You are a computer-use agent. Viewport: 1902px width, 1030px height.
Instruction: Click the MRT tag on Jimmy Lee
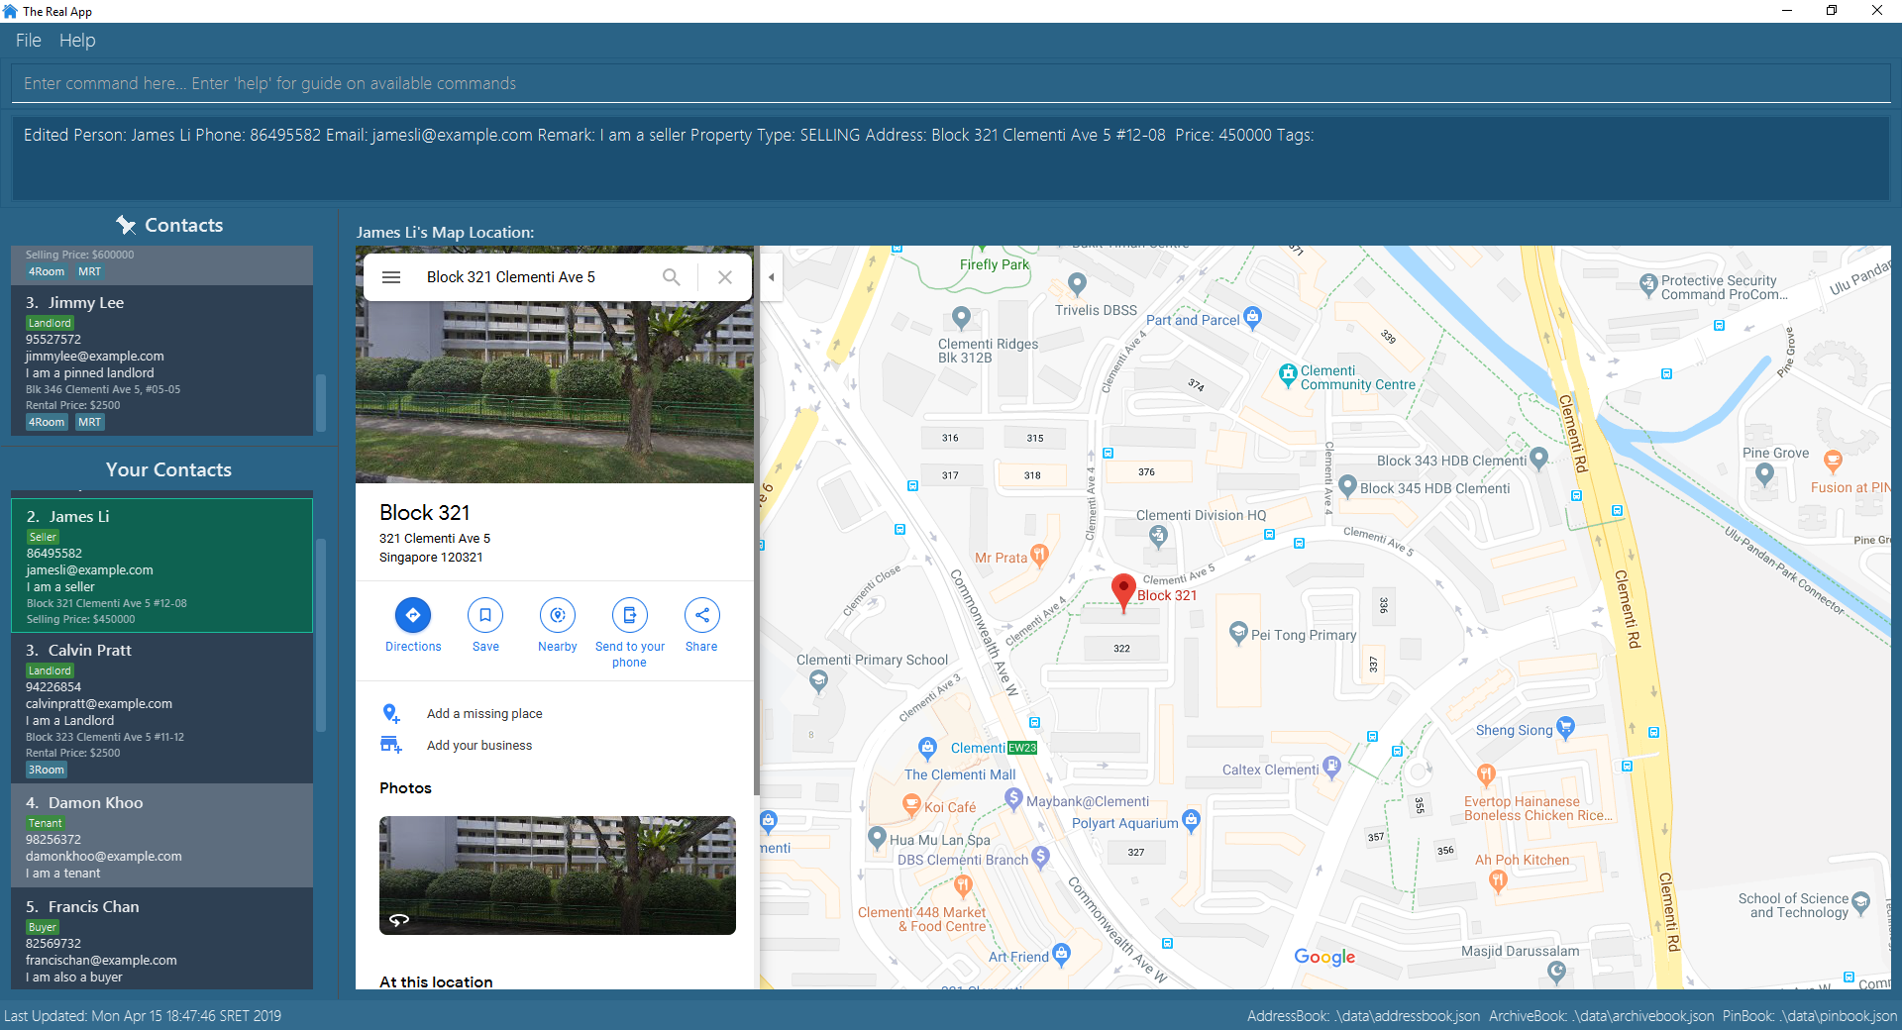[89, 422]
